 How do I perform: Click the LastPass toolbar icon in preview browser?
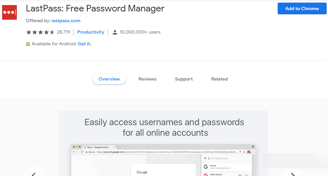tap(249, 152)
